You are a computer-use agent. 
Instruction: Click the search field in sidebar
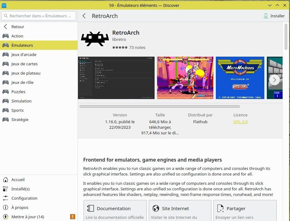click(39, 16)
